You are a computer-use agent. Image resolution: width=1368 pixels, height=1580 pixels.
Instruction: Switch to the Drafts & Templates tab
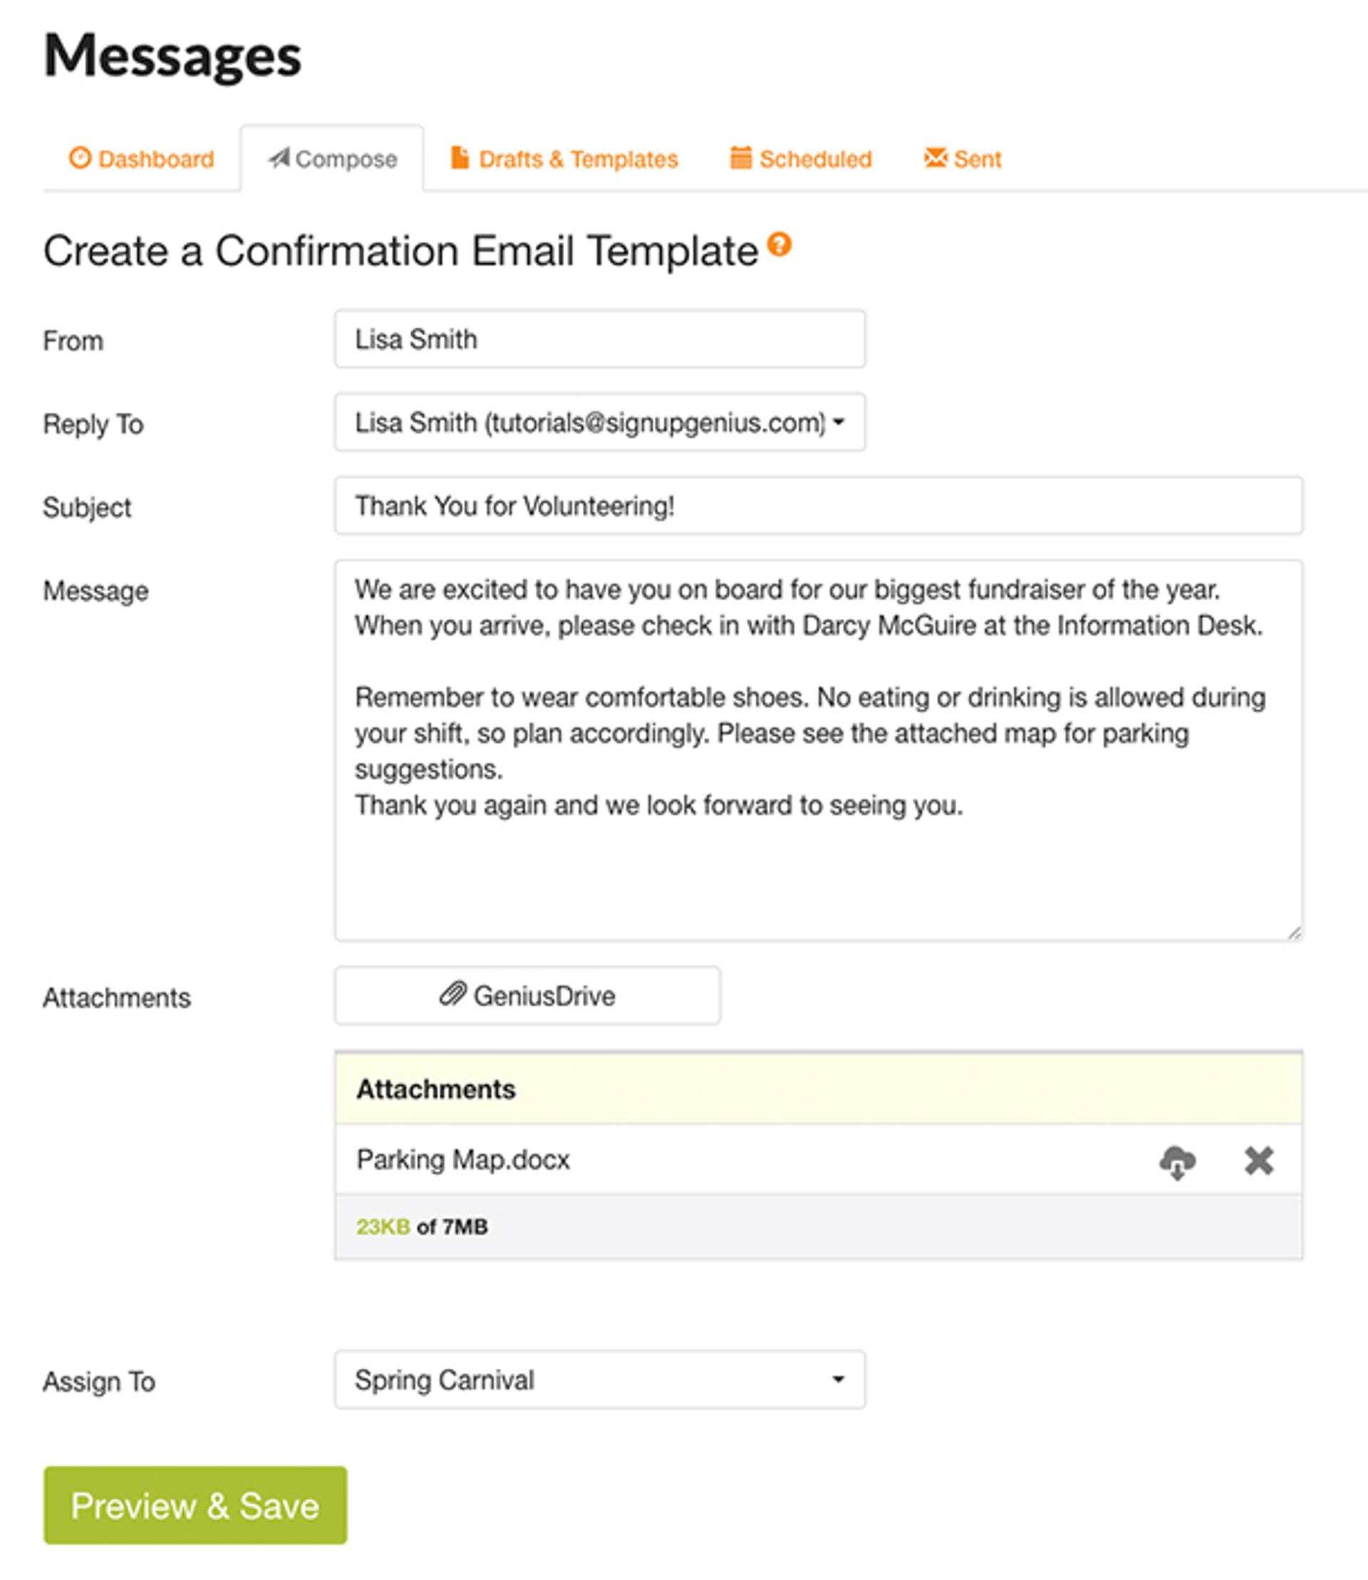564,158
